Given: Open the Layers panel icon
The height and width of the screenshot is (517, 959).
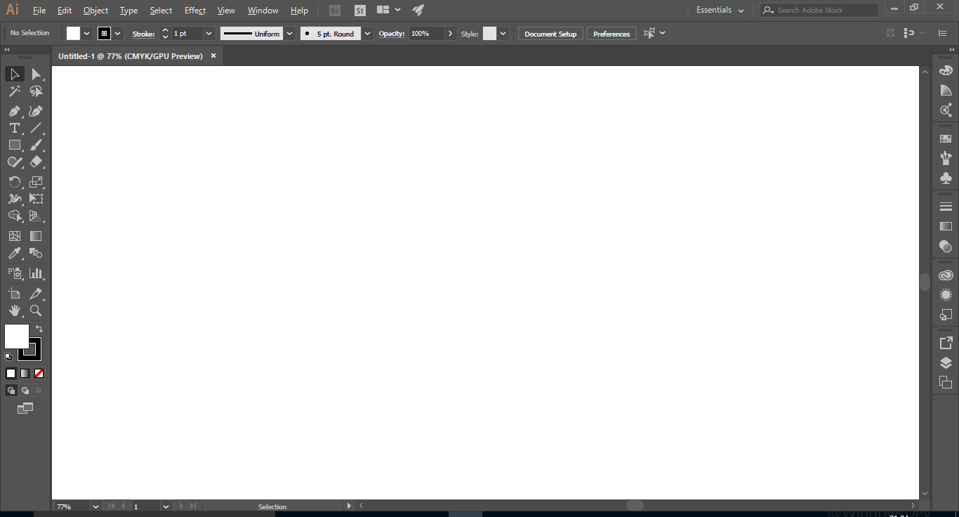Looking at the screenshot, I should (946, 362).
